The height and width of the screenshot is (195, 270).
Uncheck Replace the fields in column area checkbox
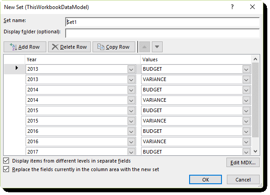click(x=6, y=169)
